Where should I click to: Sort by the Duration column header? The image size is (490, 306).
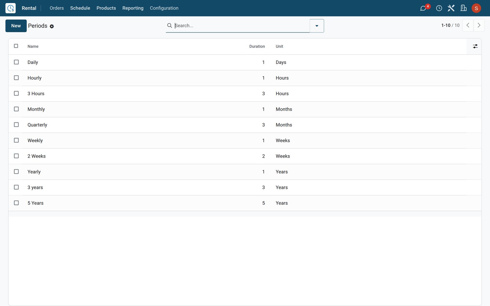[x=257, y=47]
